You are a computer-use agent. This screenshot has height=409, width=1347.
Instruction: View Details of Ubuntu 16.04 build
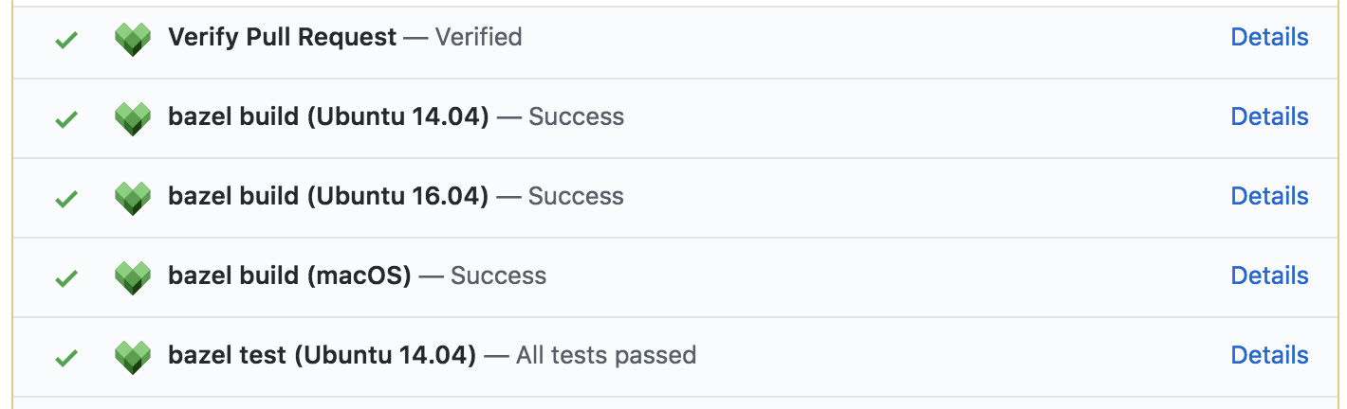[x=1269, y=196]
